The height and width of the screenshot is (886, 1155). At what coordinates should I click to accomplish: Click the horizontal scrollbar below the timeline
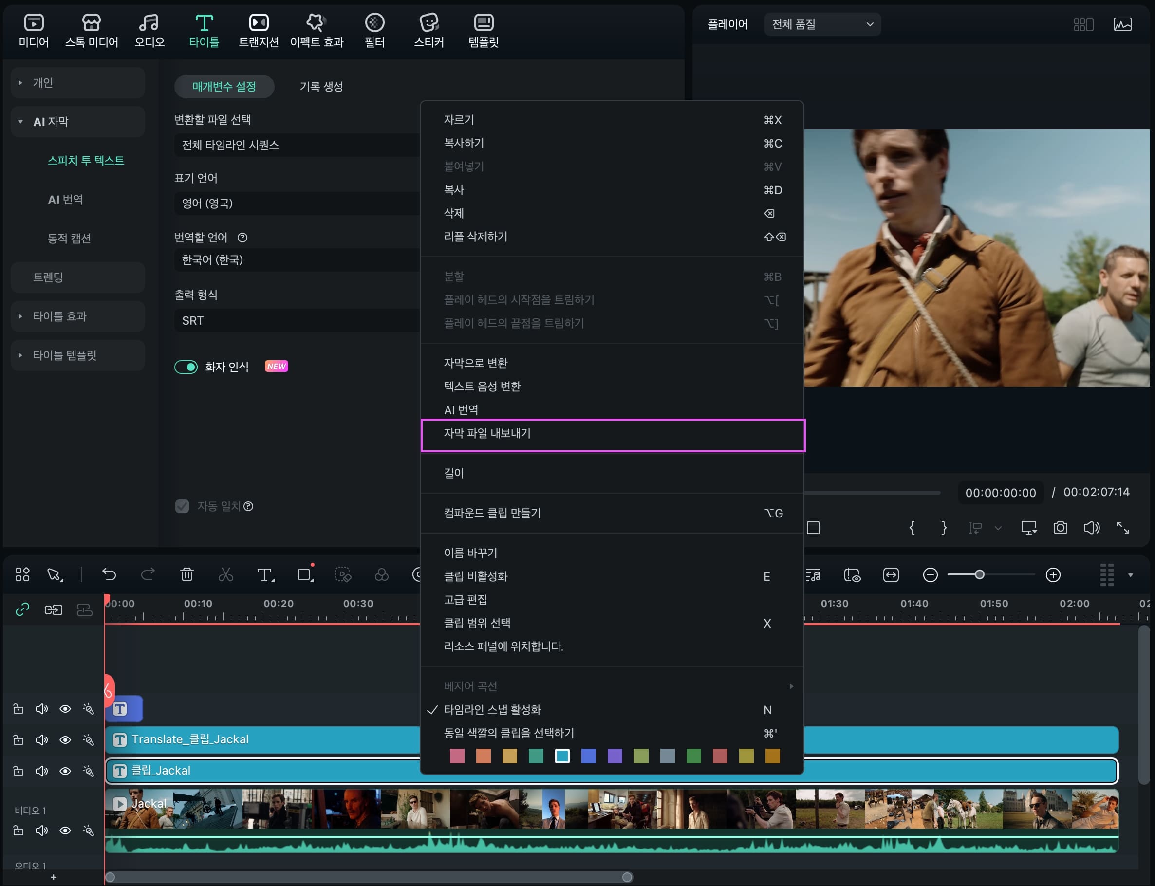pyautogui.click(x=369, y=876)
